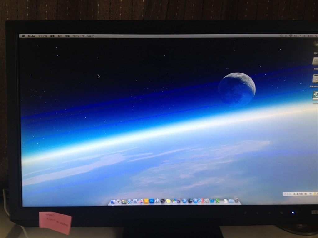Open the ヘルプ menu

coord(90,36)
